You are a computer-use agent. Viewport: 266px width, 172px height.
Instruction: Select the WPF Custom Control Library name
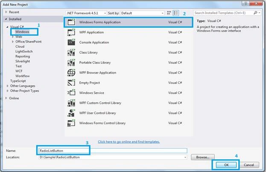pyautogui.click(x=100, y=103)
